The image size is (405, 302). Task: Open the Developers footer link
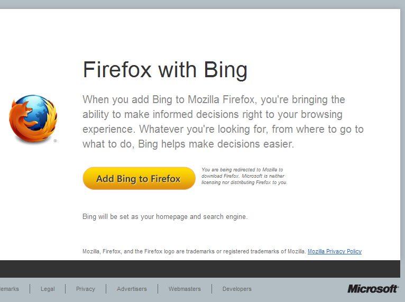point(237,289)
